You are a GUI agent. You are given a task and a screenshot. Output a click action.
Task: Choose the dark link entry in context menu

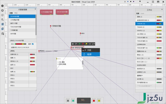coord(91,50)
